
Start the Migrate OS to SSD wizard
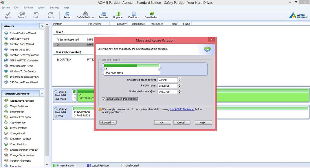tap(20, 50)
